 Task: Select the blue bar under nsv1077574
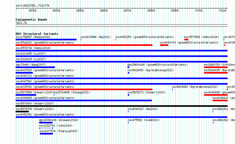tap(46, 134)
